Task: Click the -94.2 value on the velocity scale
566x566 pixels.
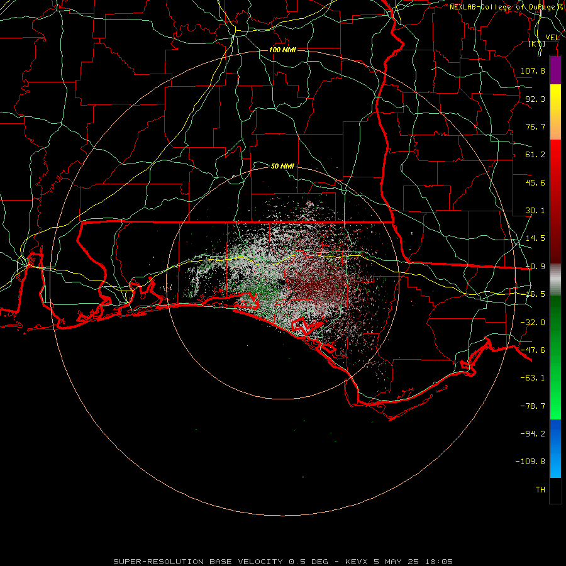Action: (x=533, y=433)
